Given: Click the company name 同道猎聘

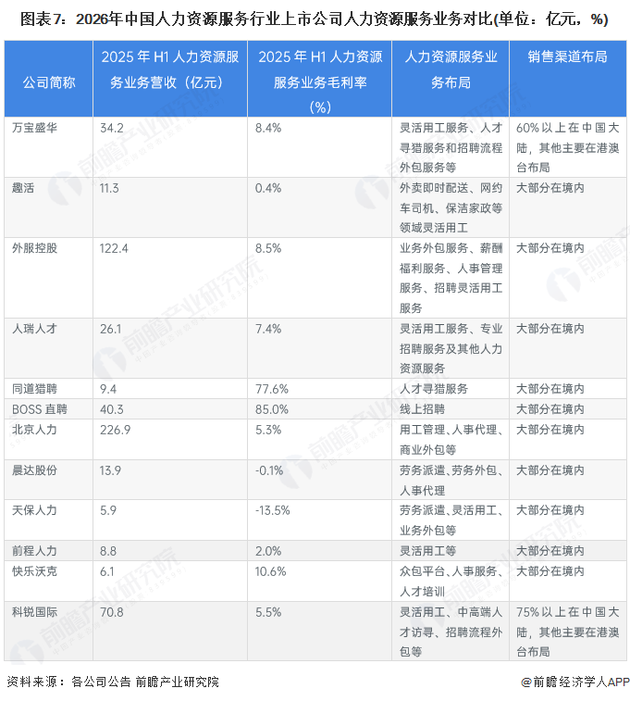Looking at the screenshot, I should coord(34,389).
